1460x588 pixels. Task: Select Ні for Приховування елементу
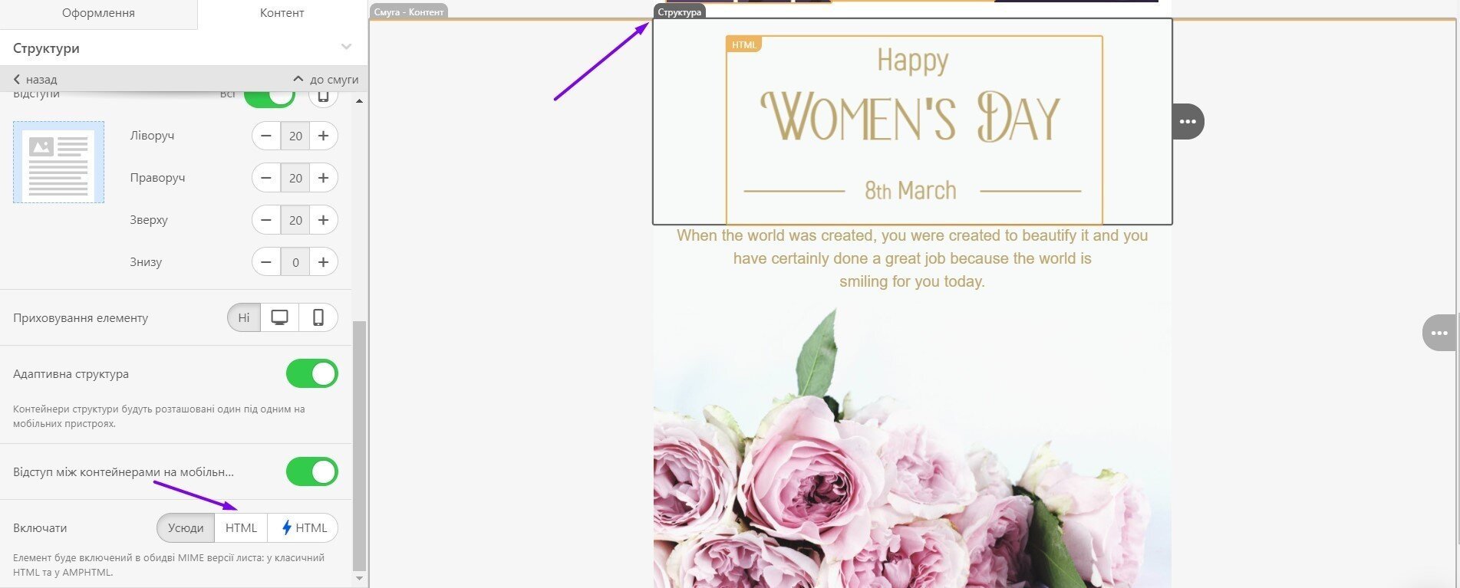pyautogui.click(x=244, y=317)
